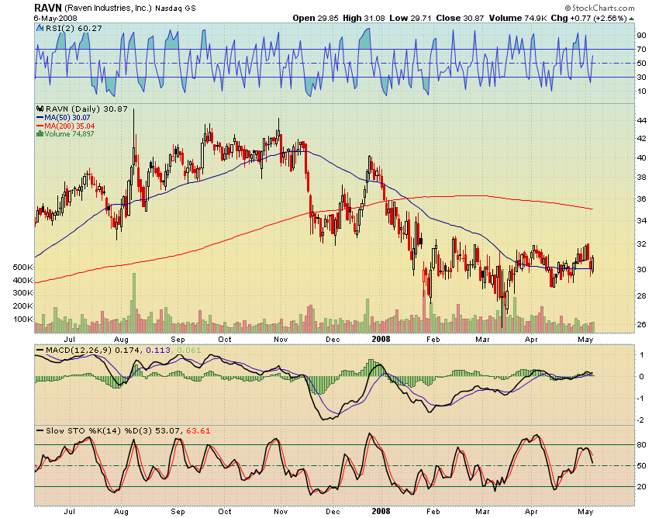Click the company name (Raven Industries, Inc.)
659x518 pixels.
point(108,8)
